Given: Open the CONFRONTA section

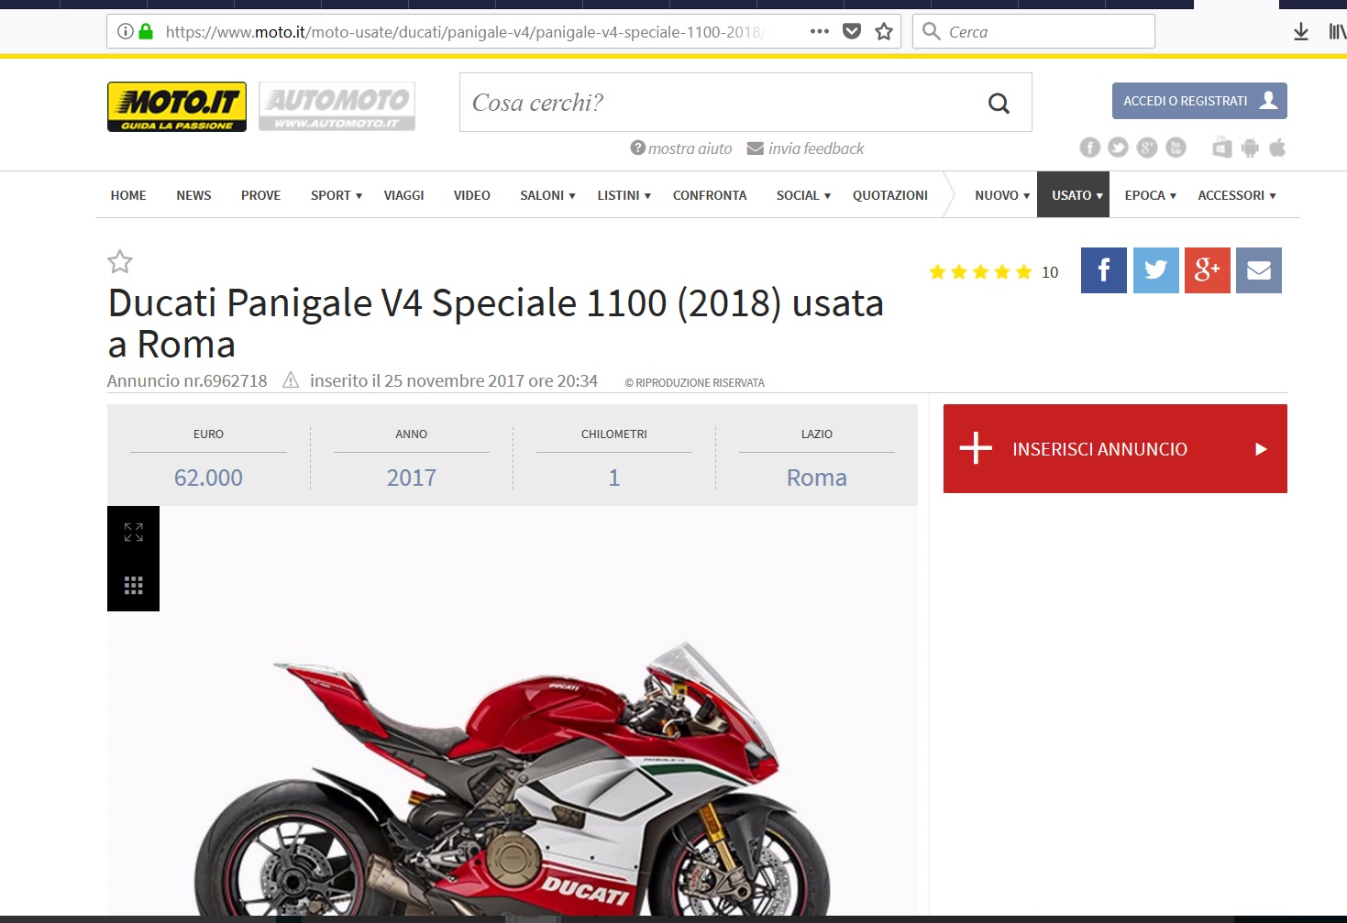Looking at the screenshot, I should [x=710, y=195].
